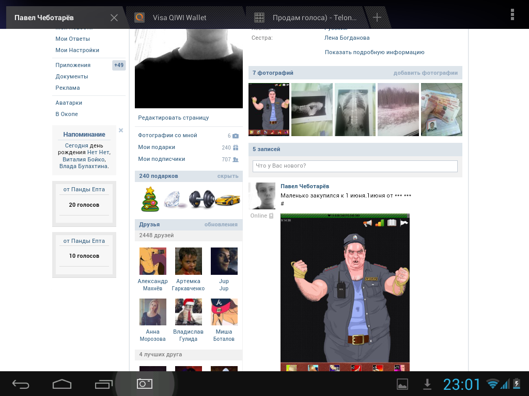Open Документы in sidebar
The width and height of the screenshot is (529, 396).
71,76
